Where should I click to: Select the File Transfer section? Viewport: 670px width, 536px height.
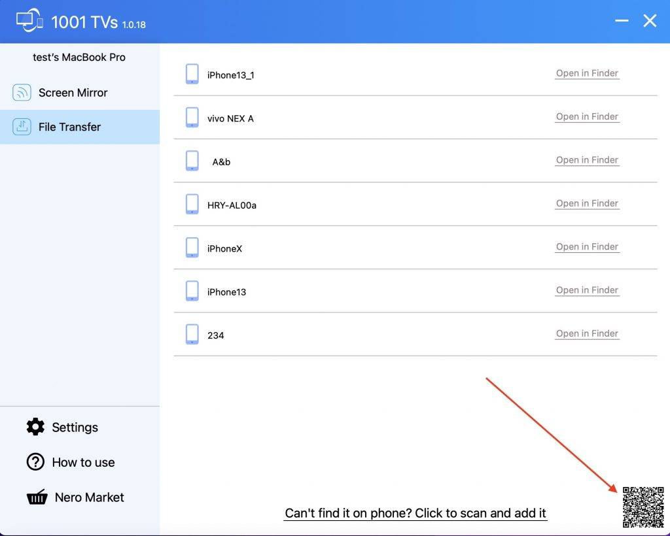80,127
